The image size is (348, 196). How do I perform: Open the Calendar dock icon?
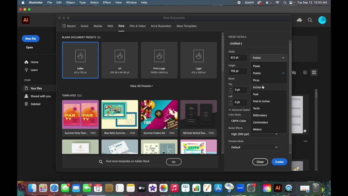[98, 188]
